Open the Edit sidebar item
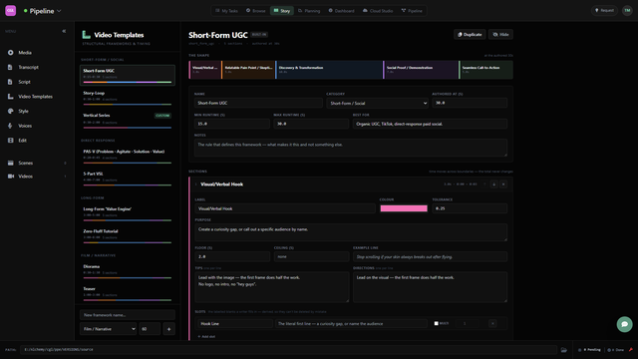Image resolution: width=638 pixels, height=359 pixels. 22,141
